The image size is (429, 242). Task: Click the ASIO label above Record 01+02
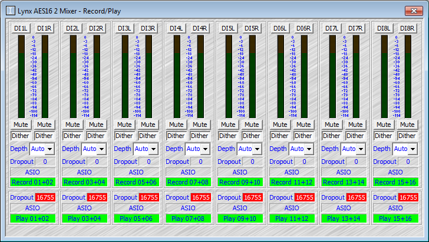tap(32, 172)
